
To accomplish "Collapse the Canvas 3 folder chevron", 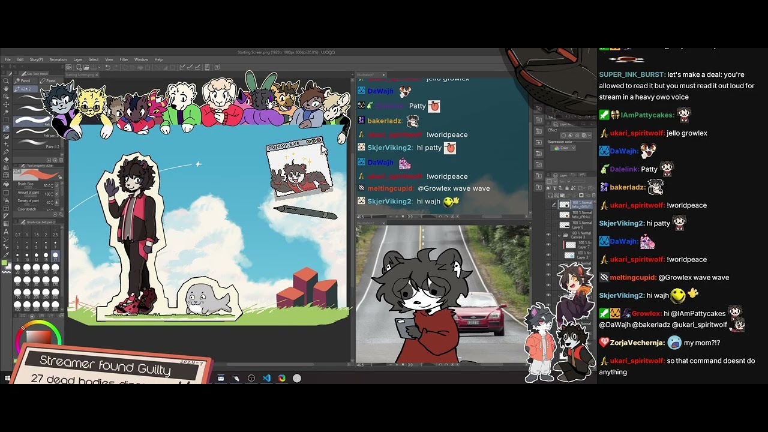I will 559,235.
